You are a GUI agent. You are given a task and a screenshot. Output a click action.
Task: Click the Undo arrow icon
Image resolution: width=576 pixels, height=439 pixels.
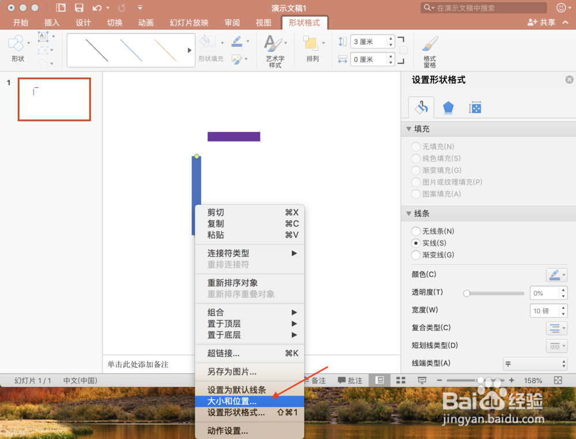(97, 7)
